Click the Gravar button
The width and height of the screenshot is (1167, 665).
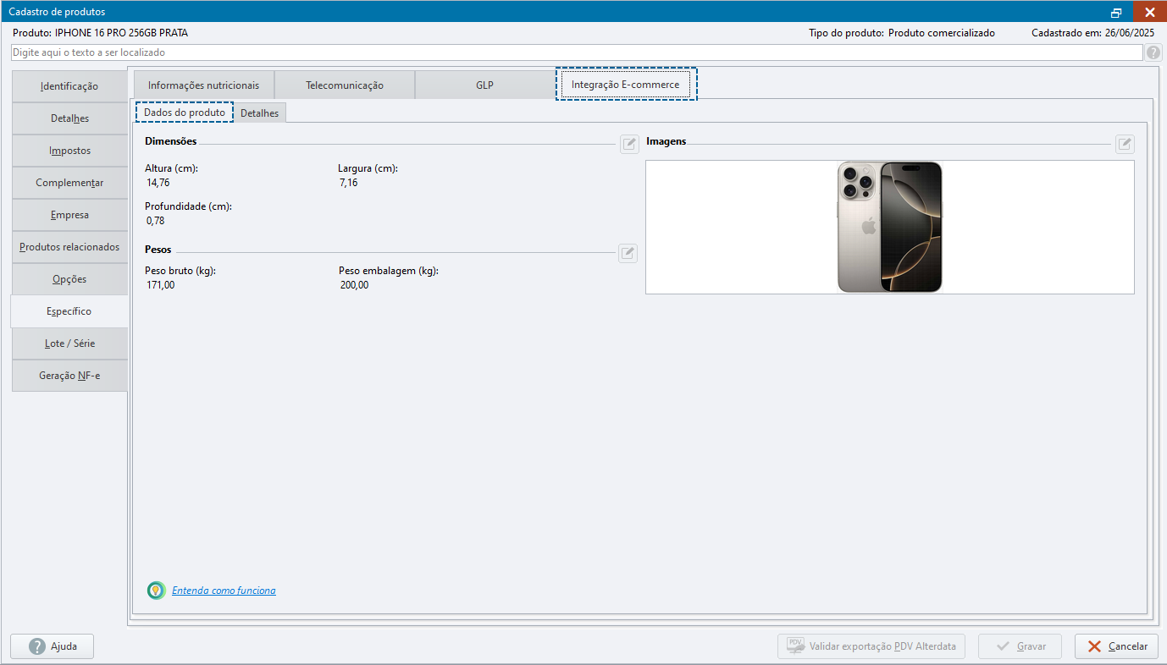[x=1020, y=646]
